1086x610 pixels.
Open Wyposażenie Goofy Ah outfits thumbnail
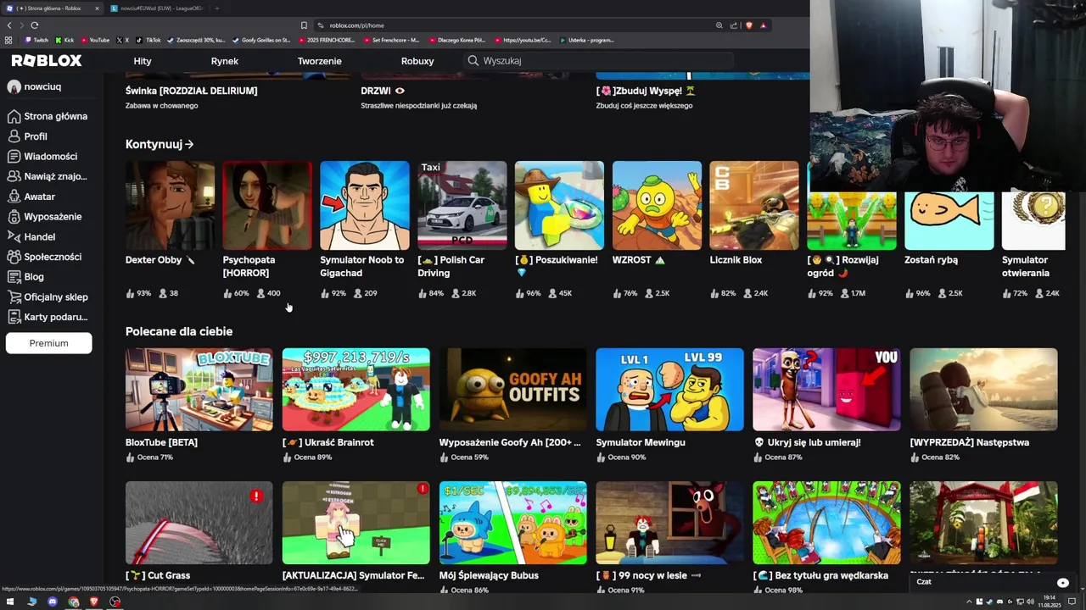tap(513, 390)
